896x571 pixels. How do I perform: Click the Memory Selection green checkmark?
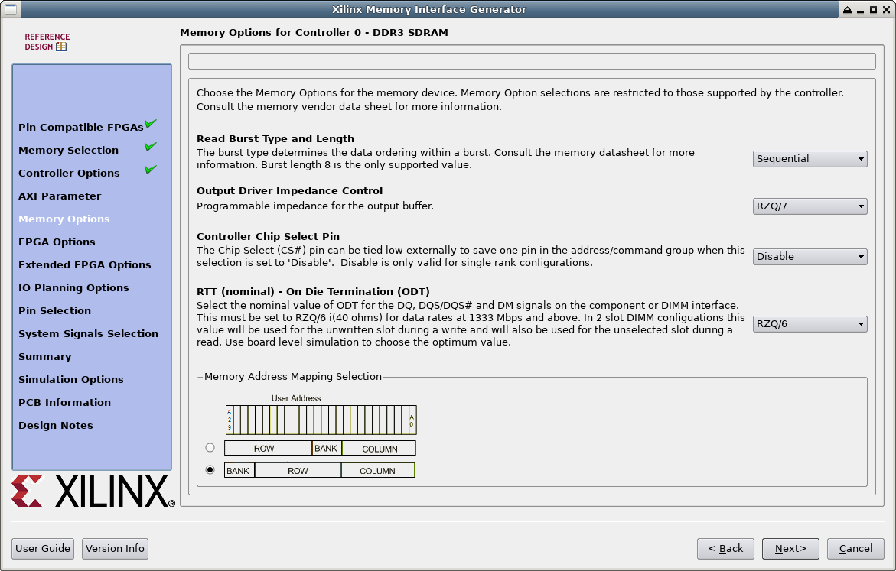[x=151, y=147]
